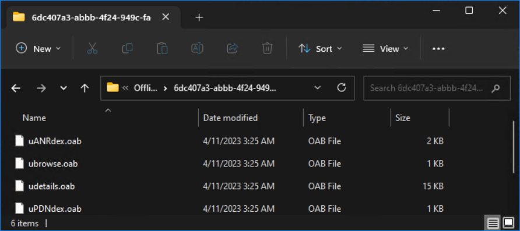The width and height of the screenshot is (520, 231).
Task: Open the View options dropdown
Action: 385,49
